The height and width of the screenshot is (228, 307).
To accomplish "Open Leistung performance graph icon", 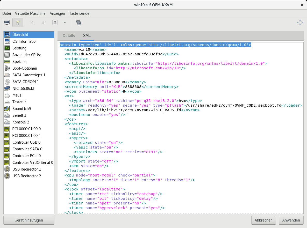I will point(7,48).
